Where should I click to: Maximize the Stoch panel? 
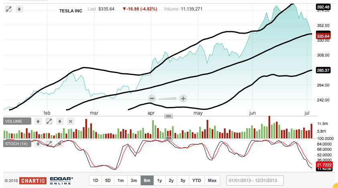[49, 144]
